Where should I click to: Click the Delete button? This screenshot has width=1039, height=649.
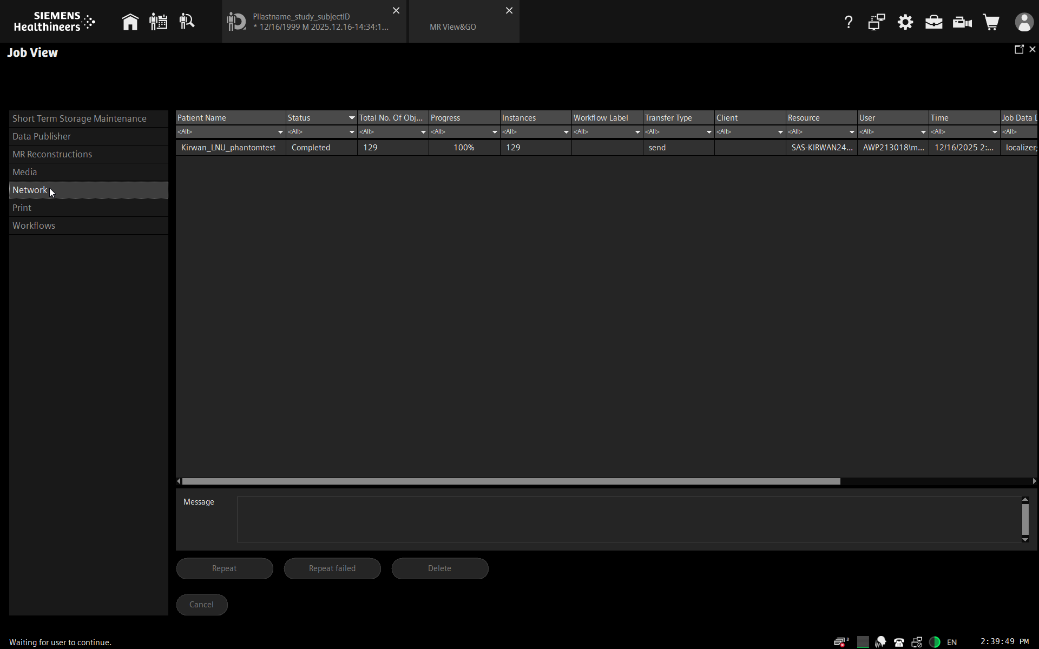click(x=440, y=568)
